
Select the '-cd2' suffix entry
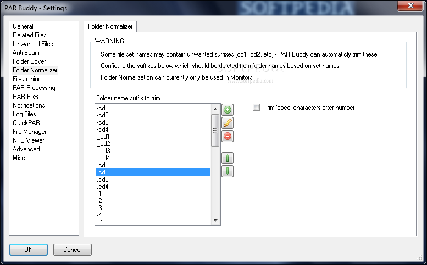[153, 115]
